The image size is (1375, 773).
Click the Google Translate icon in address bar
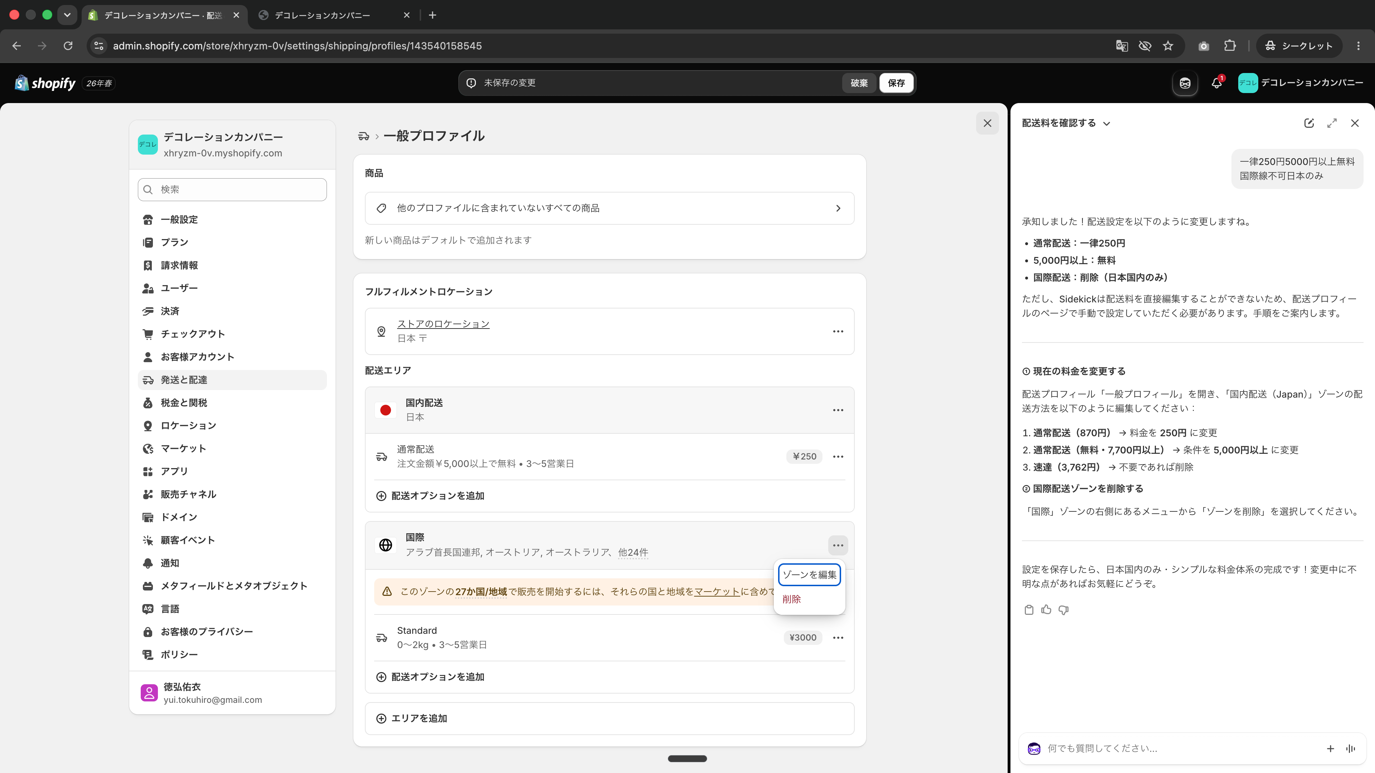[x=1122, y=46]
